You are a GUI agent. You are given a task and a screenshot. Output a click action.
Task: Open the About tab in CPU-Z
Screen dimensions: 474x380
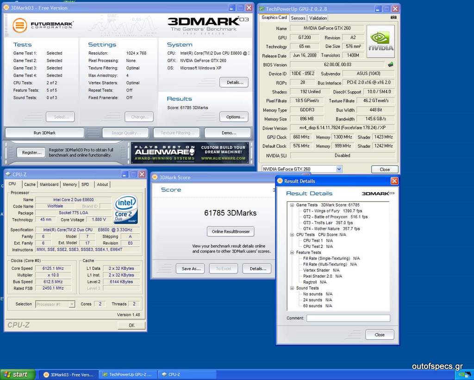102,184
